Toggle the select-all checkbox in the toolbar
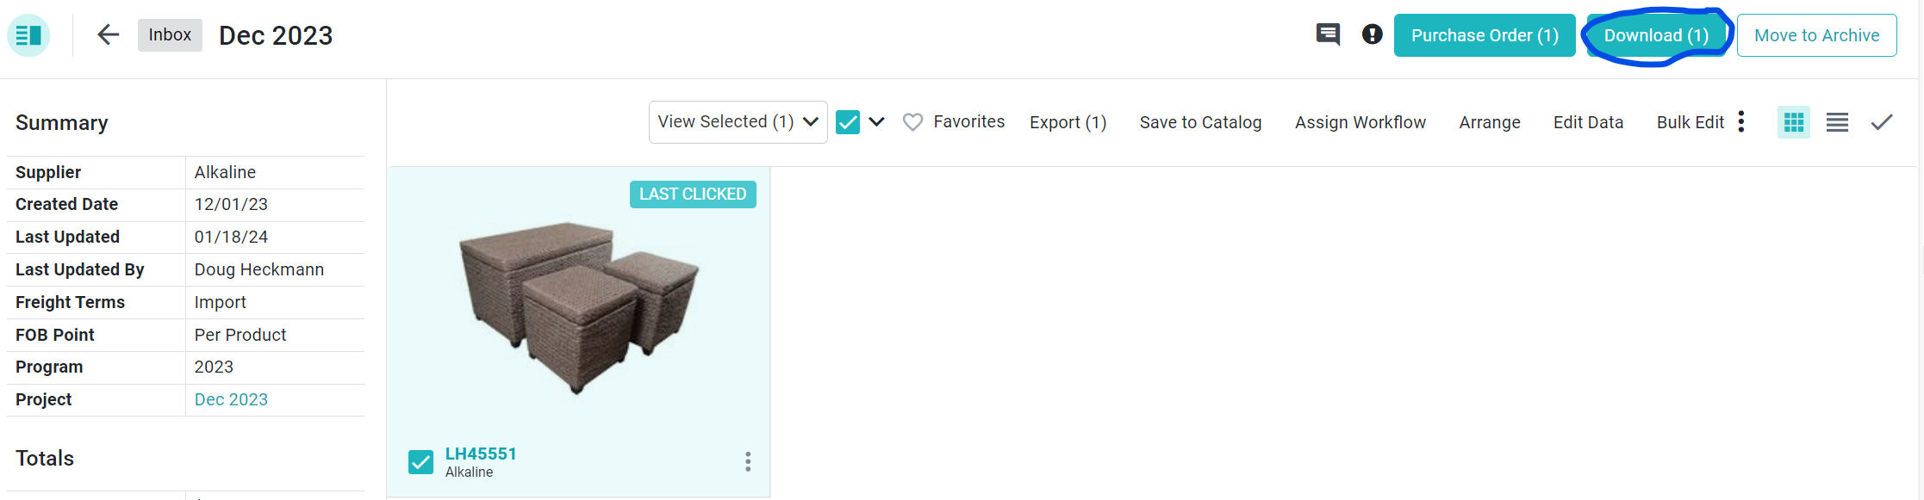The width and height of the screenshot is (1924, 500). (848, 122)
